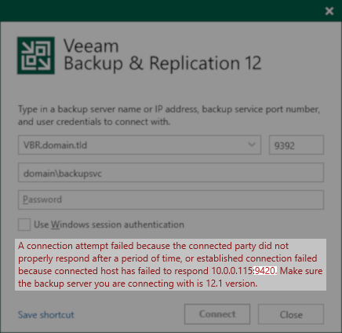Select the VBR.domain.tld server name field
This screenshot has width=342, height=333.
coord(140,145)
